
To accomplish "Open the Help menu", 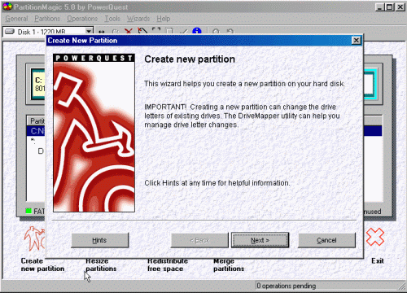I will pyautogui.click(x=164, y=19).
